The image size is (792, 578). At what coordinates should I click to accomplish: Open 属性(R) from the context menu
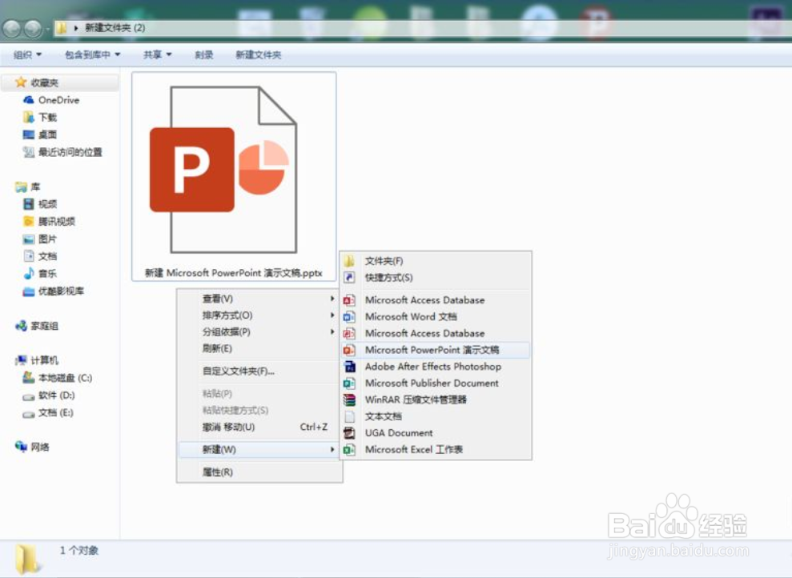coord(215,472)
